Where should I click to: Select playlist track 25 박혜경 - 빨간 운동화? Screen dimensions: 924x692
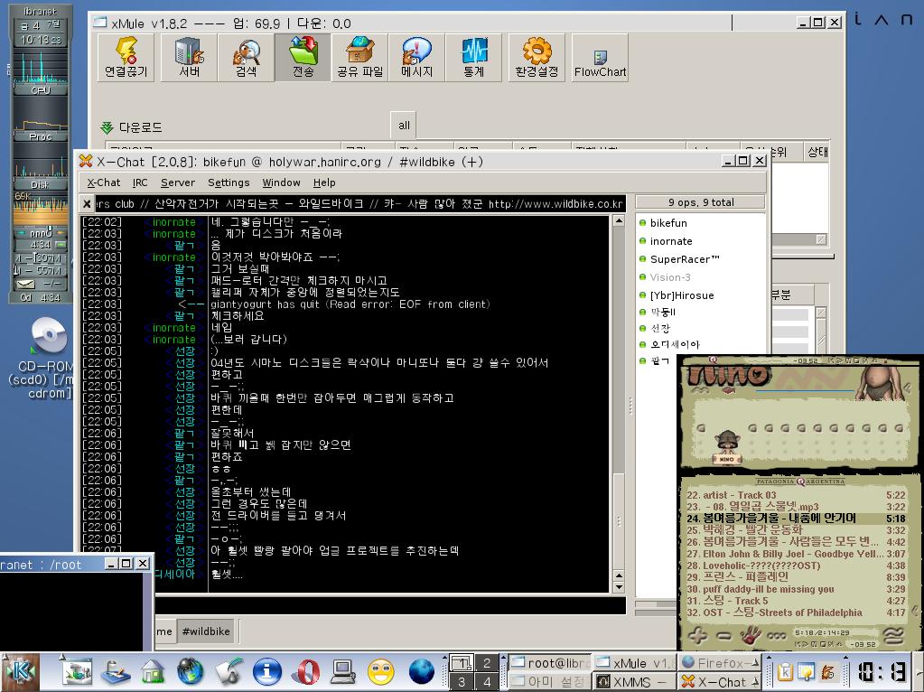pos(795,530)
